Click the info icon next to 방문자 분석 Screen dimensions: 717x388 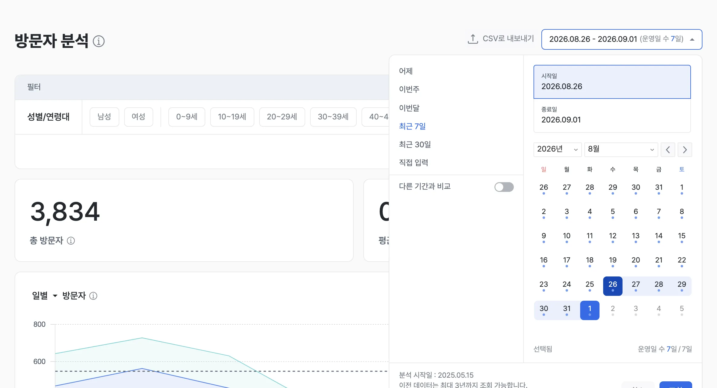coord(98,41)
